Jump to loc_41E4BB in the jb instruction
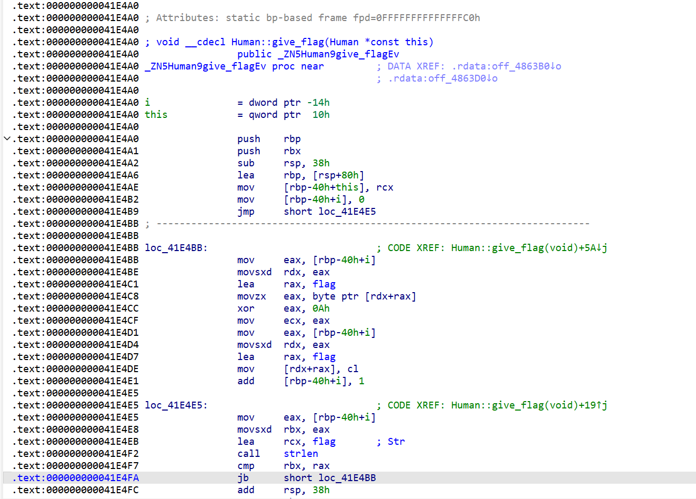The width and height of the screenshot is (696, 499). coord(347,478)
